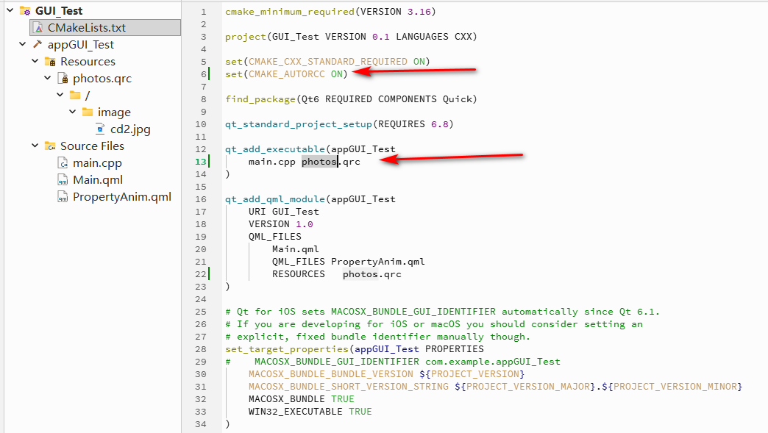Click MACOSX_BUNDLE_GUI_IDENTIFIER on line 29
Image resolution: width=768 pixels, height=433 pixels.
click(x=336, y=362)
